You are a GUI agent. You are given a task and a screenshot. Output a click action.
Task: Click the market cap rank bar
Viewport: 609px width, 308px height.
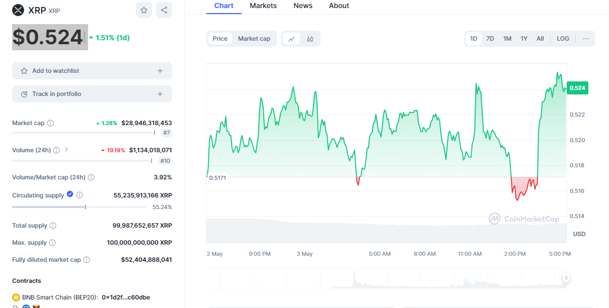click(x=84, y=133)
